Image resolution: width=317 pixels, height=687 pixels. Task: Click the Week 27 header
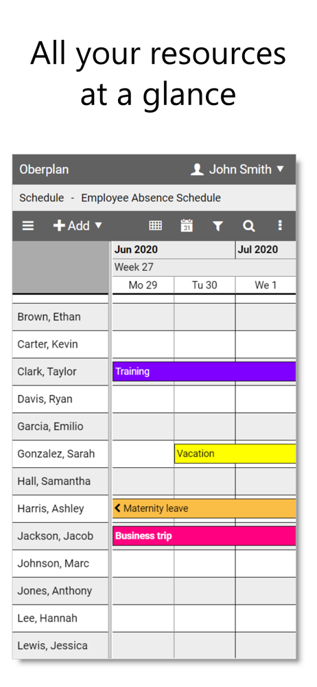pos(134,267)
